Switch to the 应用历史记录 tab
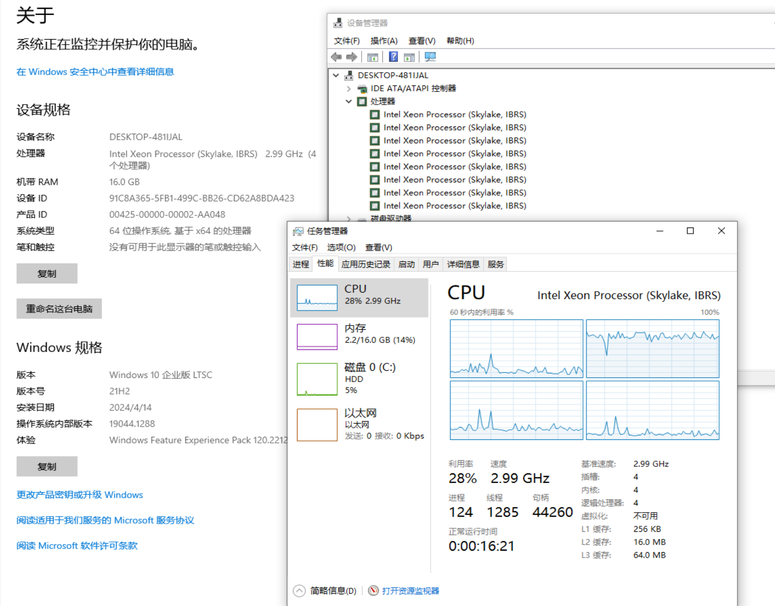The height and width of the screenshot is (606, 775). pyautogui.click(x=366, y=264)
